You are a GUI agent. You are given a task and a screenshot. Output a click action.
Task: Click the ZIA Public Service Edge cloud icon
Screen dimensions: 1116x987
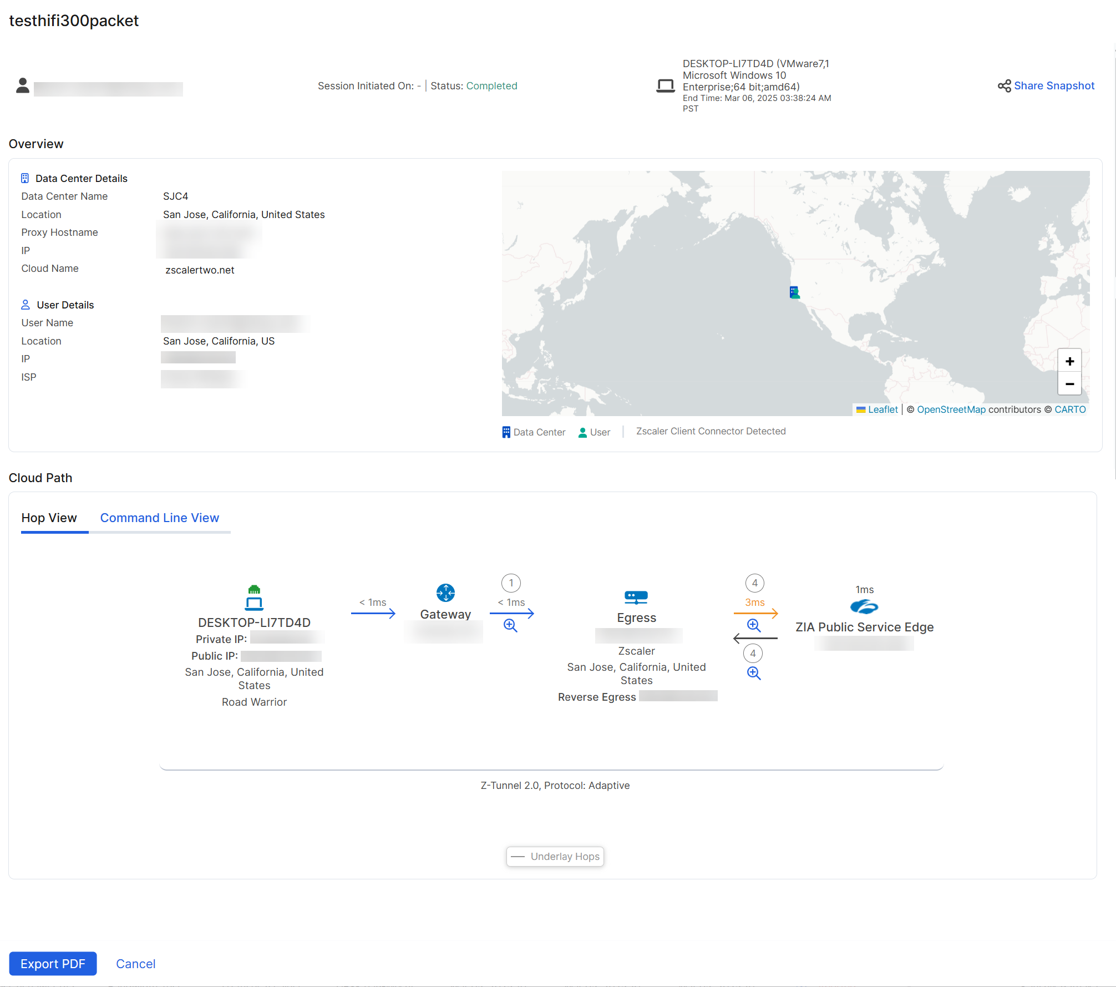(864, 605)
